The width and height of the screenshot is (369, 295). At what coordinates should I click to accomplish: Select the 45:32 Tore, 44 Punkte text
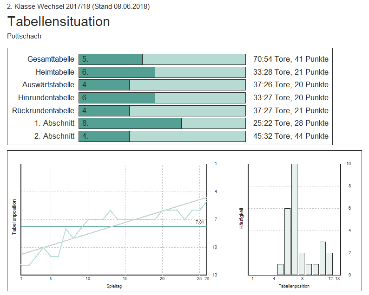pos(290,136)
